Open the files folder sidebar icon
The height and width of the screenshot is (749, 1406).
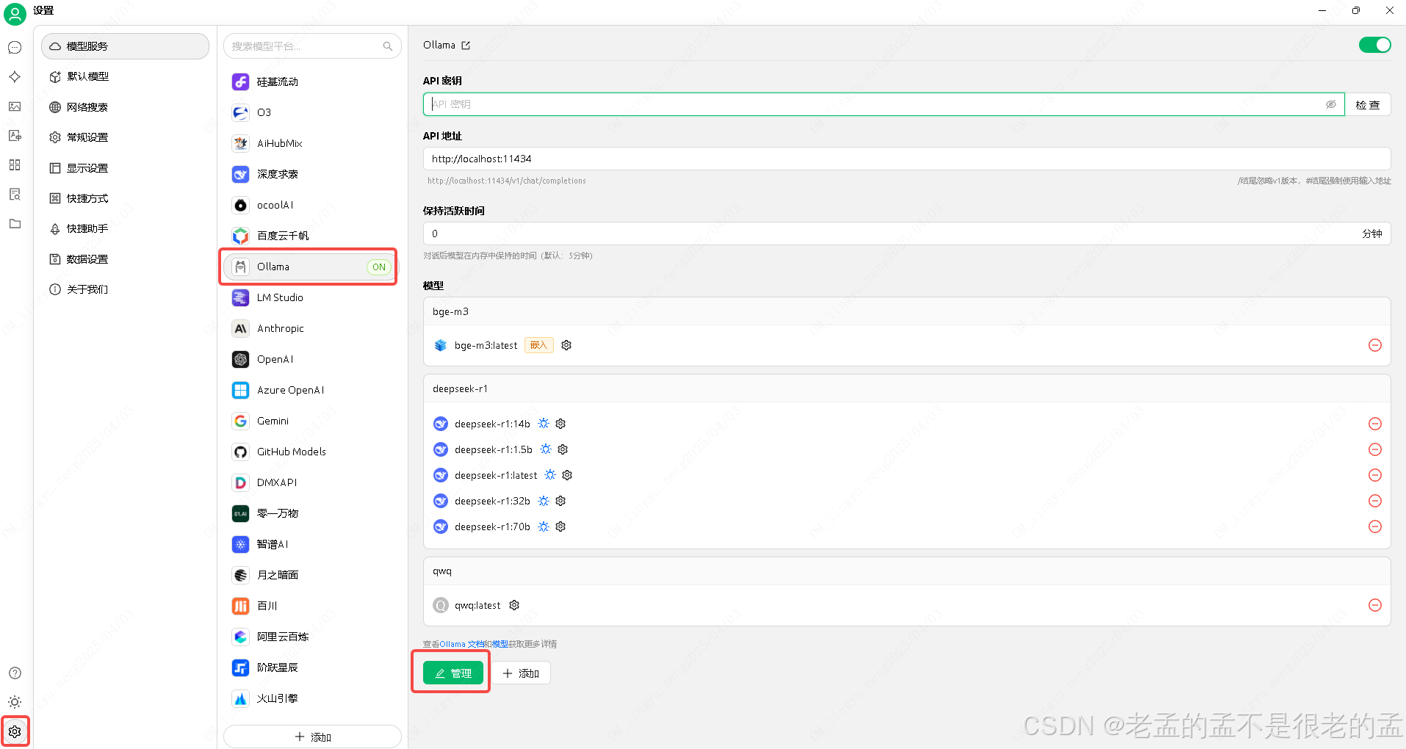(x=15, y=224)
